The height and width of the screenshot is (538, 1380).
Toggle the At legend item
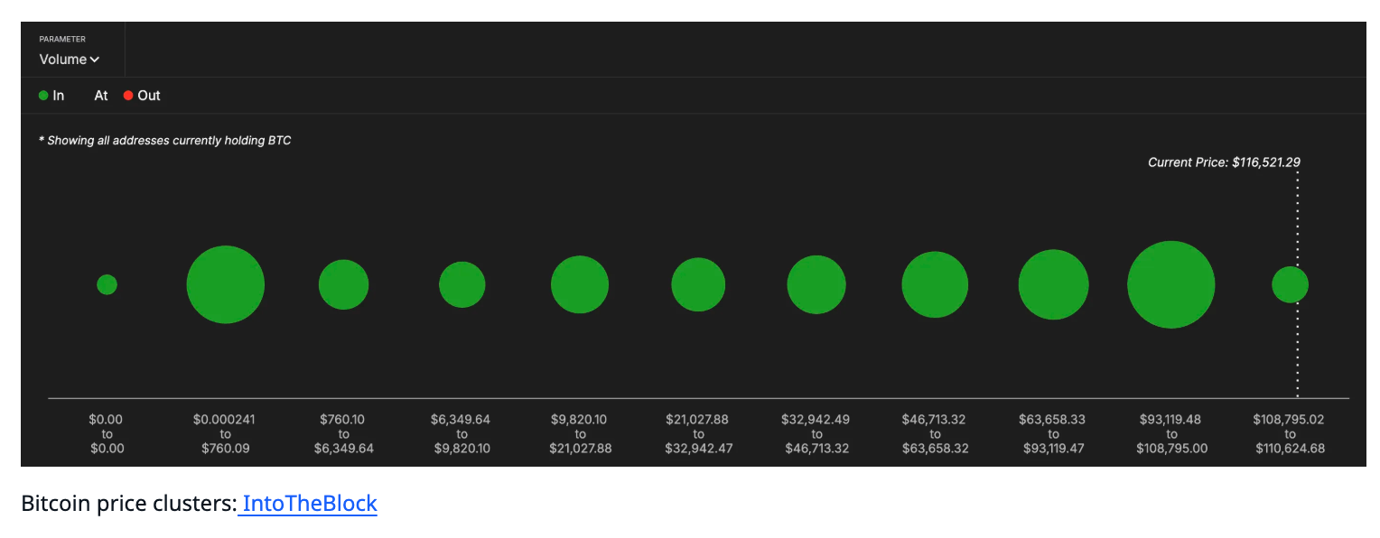click(100, 96)
